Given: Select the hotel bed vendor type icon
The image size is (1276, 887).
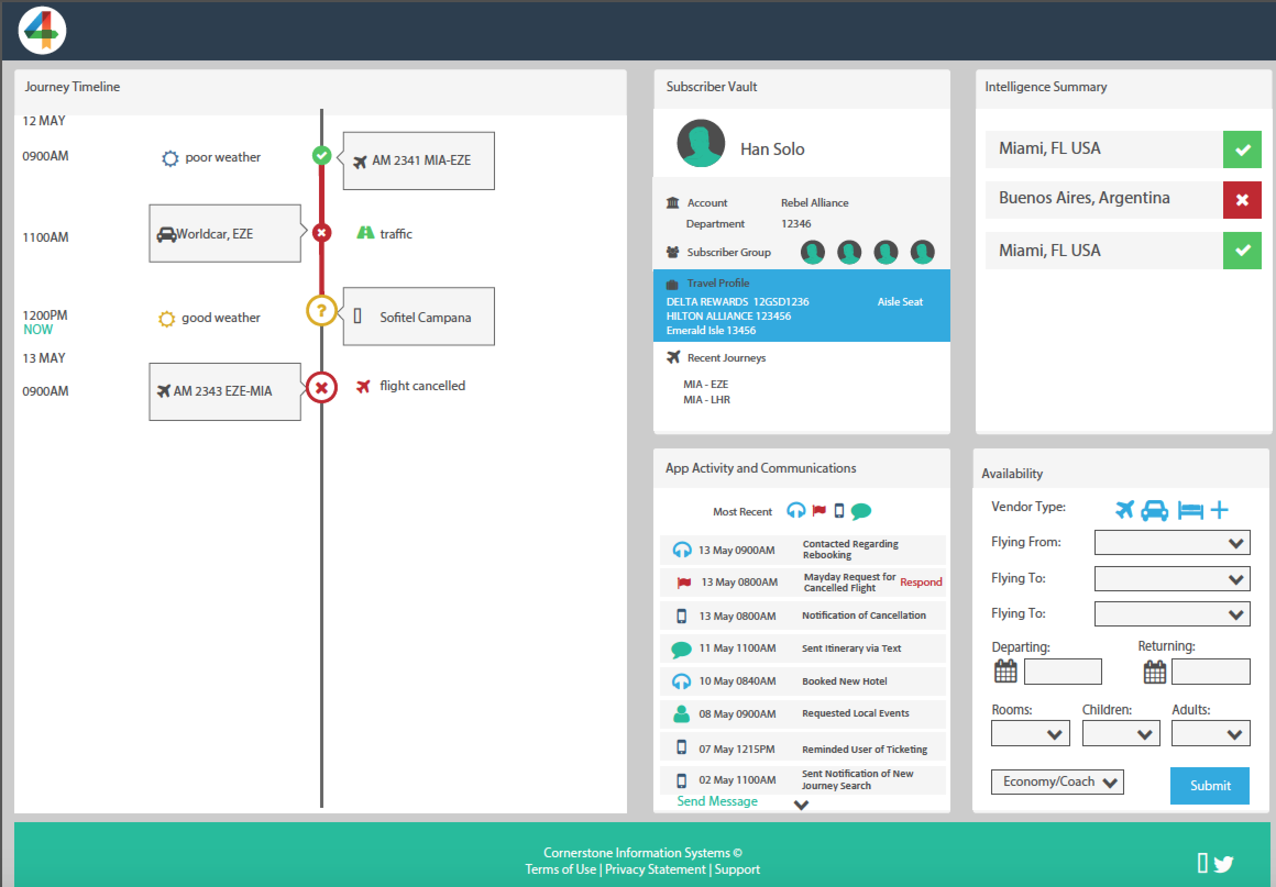Looking at the screenshot, I should [x=1190, y=511].
